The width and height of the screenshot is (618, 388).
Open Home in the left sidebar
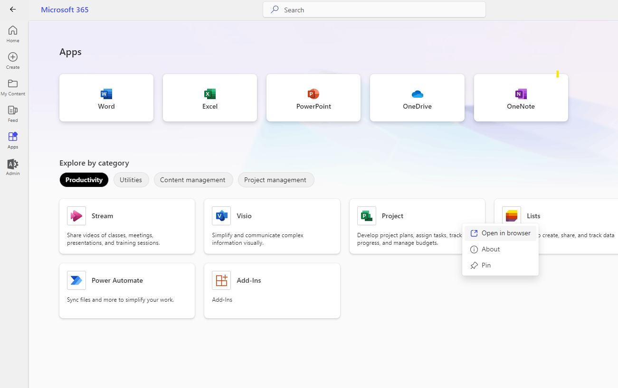13,34
